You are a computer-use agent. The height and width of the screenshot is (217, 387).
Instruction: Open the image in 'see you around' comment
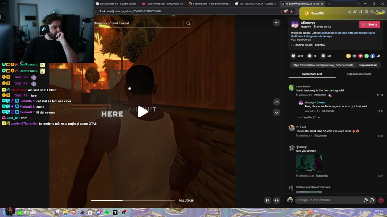pyautogui.click(x=309, y=163)
